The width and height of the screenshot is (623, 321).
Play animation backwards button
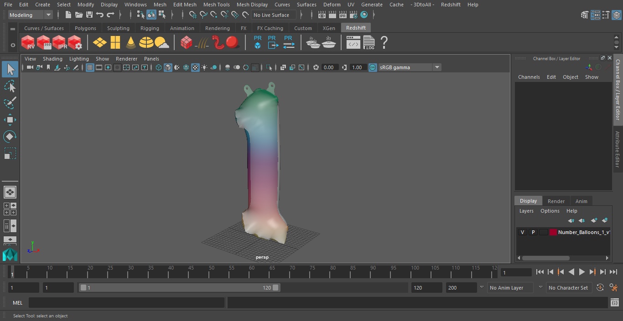(x=571, y=272)
